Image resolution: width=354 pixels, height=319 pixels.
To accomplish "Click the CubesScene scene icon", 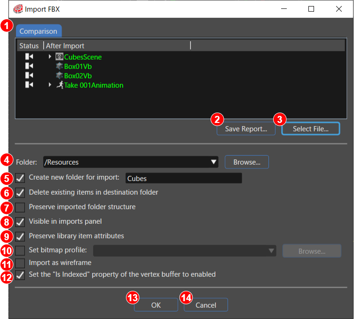I will coord(59,57).
